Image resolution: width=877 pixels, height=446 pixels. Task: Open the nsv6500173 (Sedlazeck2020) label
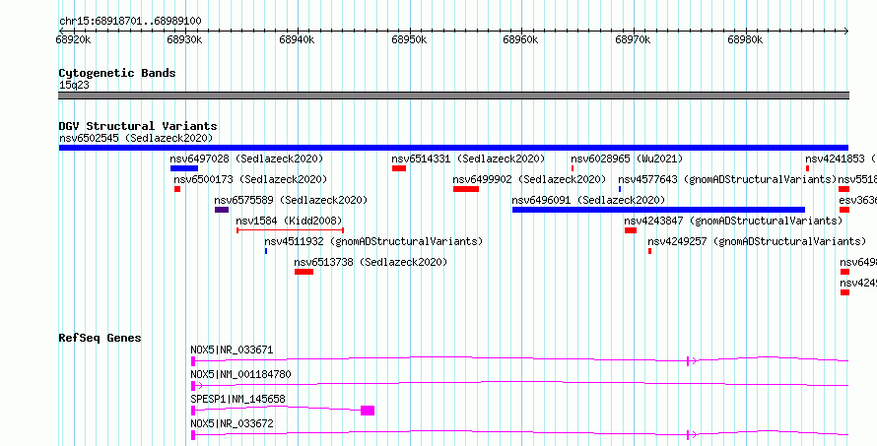[x=250, y=179]
